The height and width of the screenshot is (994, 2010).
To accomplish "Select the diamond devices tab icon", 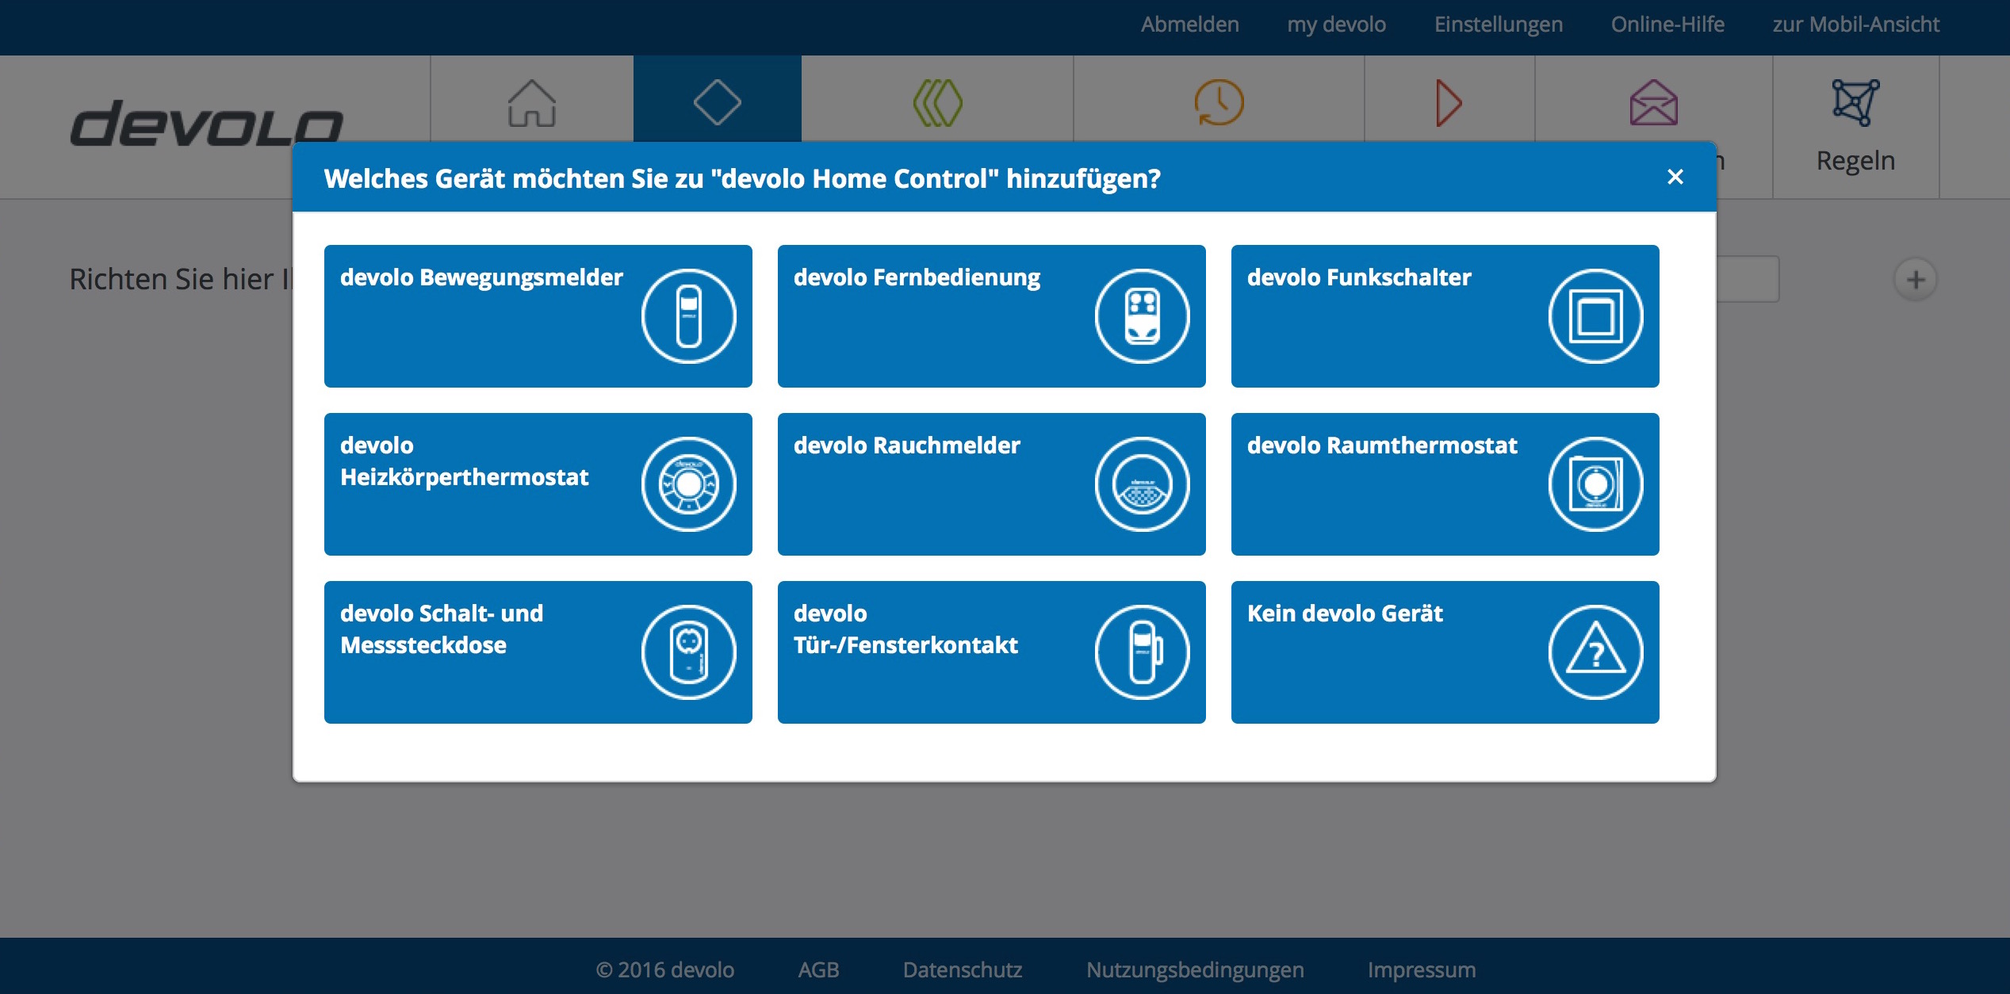I will 717,102.
